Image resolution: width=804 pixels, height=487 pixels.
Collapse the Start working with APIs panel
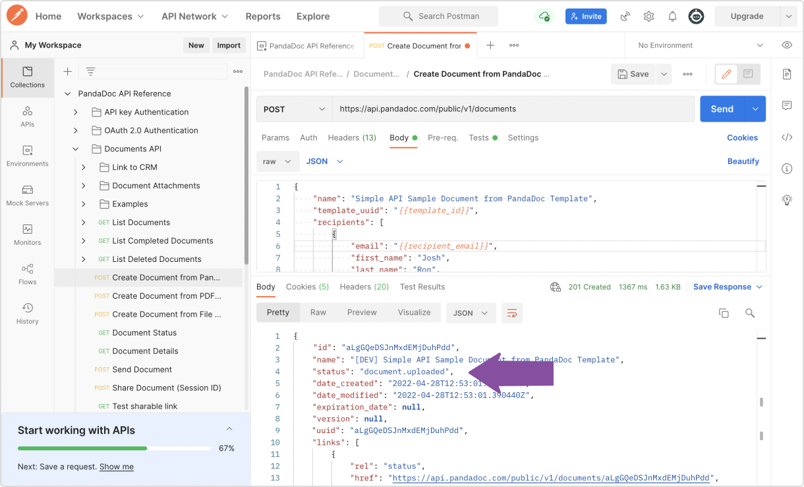tap(229, 429)
